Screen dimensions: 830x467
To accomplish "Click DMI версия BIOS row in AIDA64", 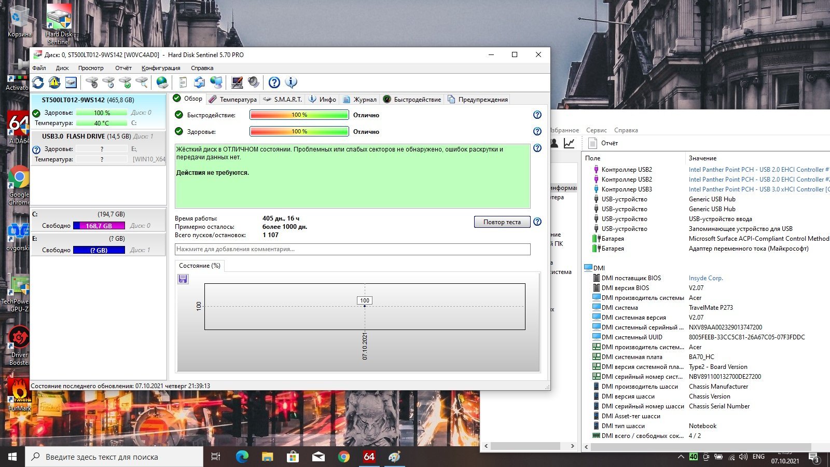I will click(x=706, y=288).
